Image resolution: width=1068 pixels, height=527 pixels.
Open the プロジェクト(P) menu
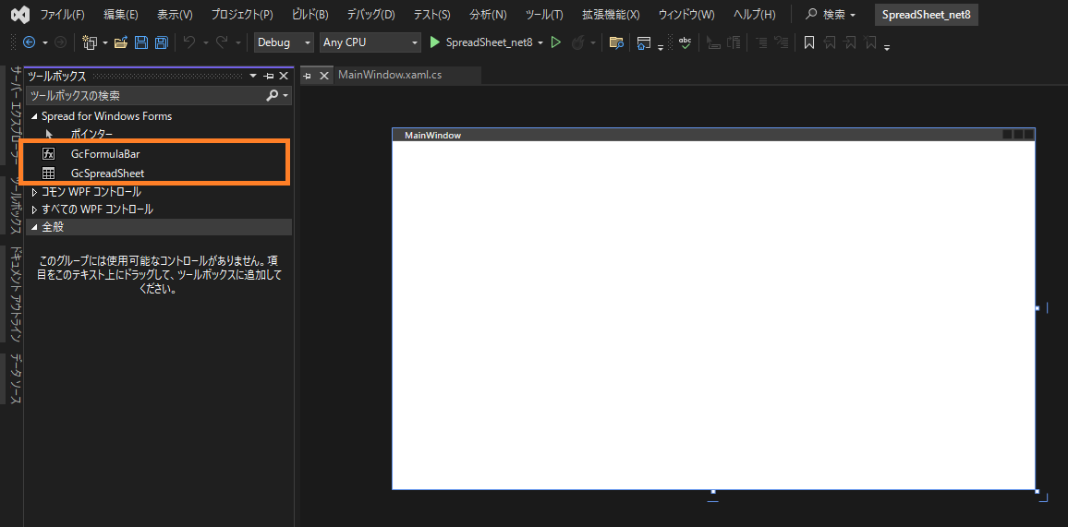[242, 14]
